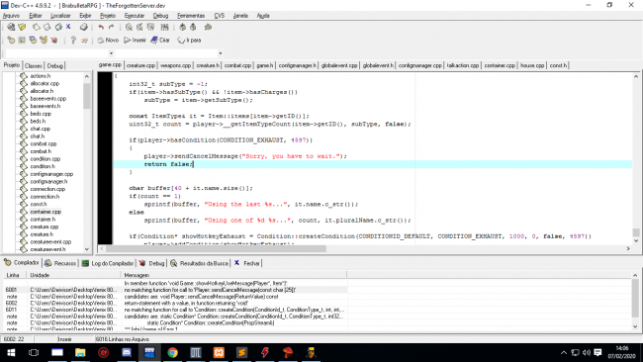Click Fechar to close the bottom panel

point(247,263)
